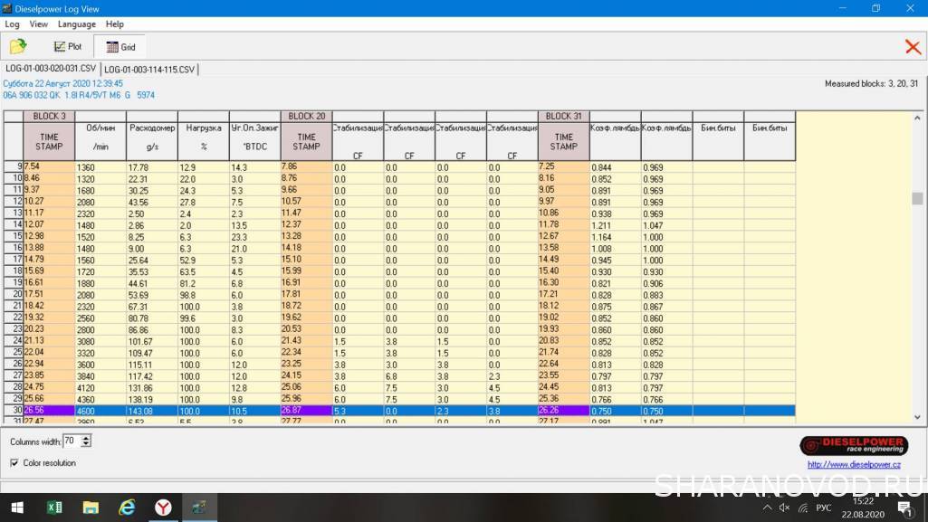Switch to LOG-01-003-114-115.CSV tab
Viewport: 928px width, 522px height.
point(149,69)
